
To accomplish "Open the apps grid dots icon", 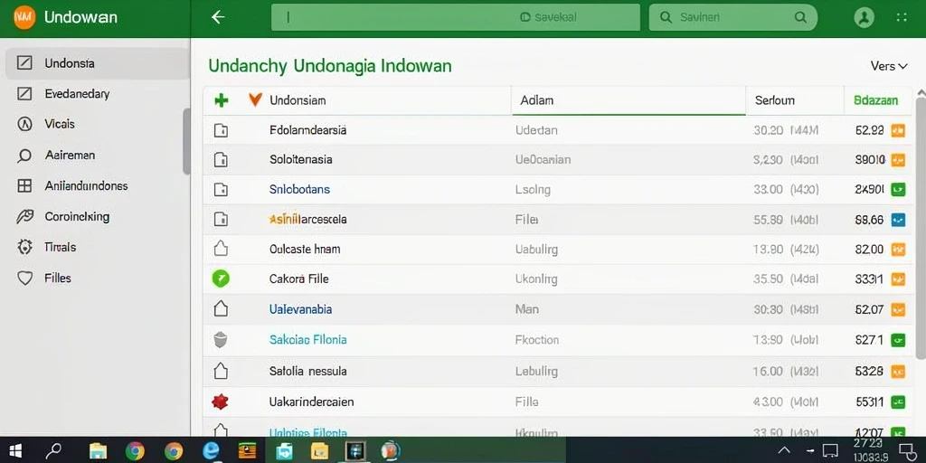I will point(902,17).
